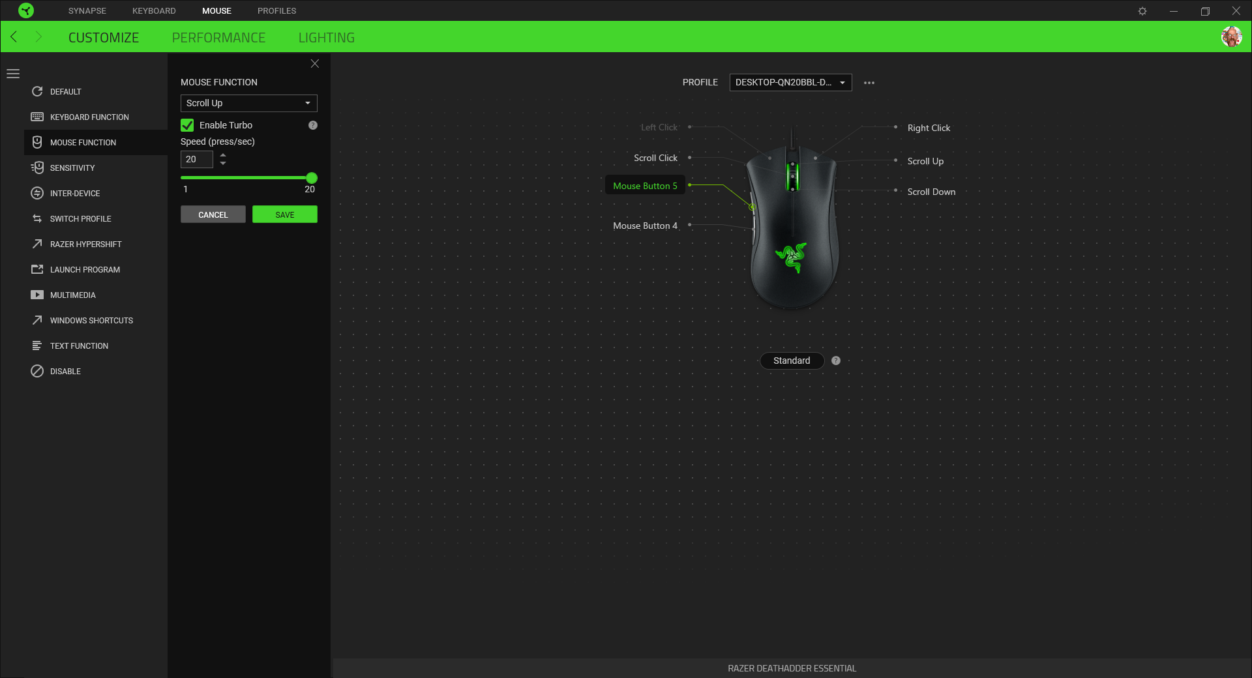Uncheck the Enable Turbo checkbox
Viewport: 1252px width, 678px height.
(187, 125)
